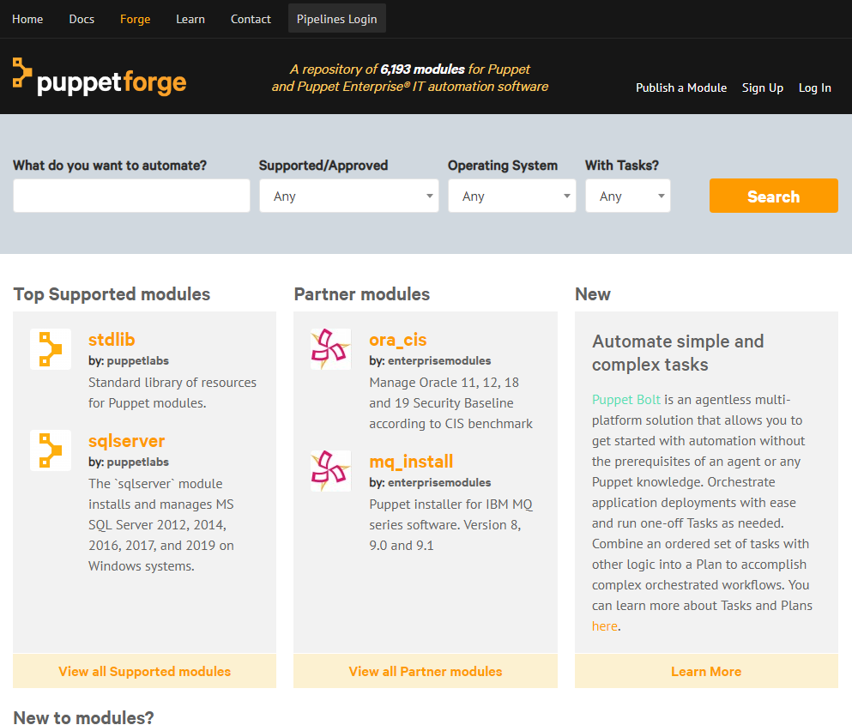The image size is (852, 725).
Task: Click View all Supported modules
Action: 144,671
